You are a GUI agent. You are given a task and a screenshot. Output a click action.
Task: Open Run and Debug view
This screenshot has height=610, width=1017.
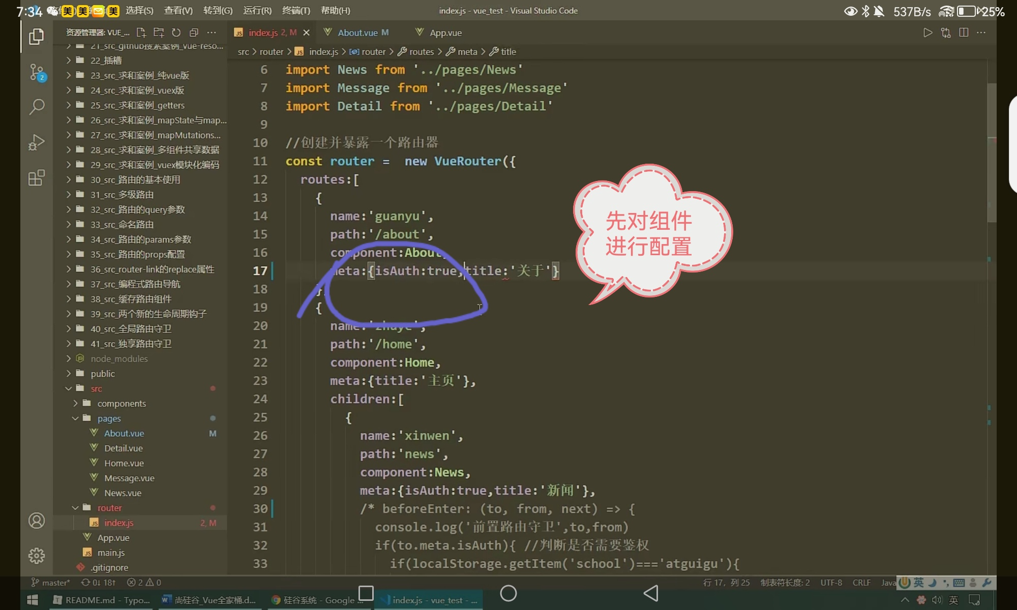36,142
